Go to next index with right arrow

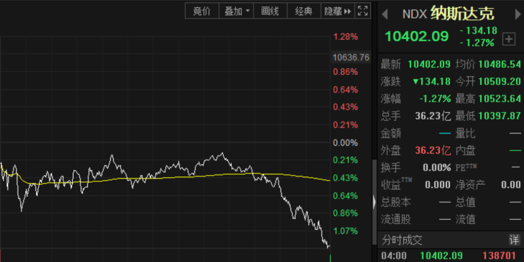518,14
